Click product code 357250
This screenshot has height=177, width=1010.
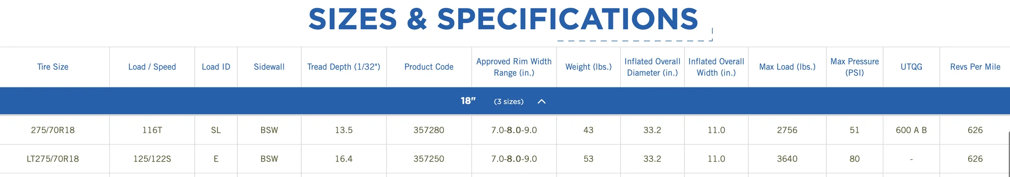point(429,159)
